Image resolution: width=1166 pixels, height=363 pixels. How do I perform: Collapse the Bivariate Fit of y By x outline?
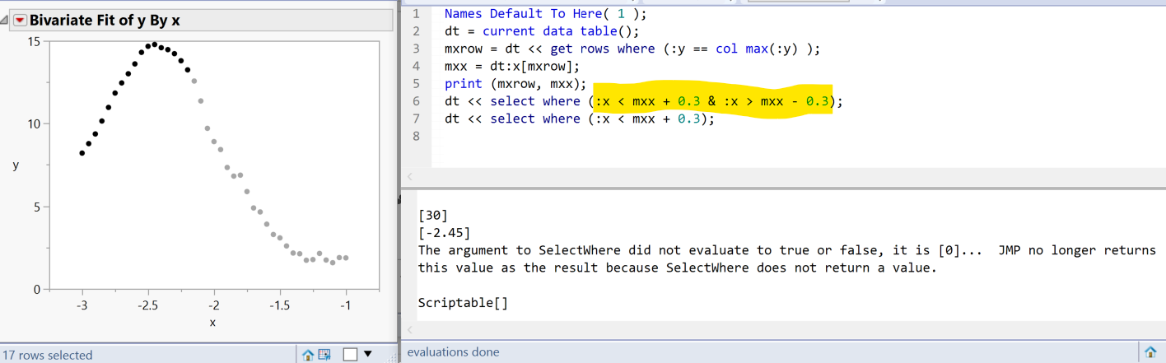5,21
